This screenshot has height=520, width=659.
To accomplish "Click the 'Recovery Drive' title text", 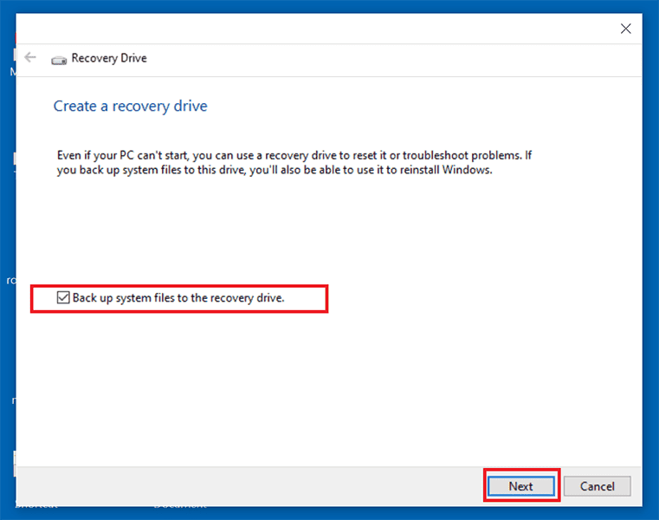I will (x=109, y=58).
